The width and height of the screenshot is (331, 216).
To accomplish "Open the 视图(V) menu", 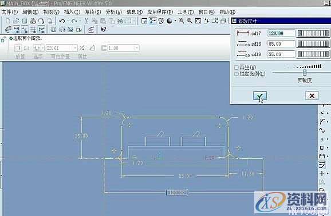I will 52,12.
